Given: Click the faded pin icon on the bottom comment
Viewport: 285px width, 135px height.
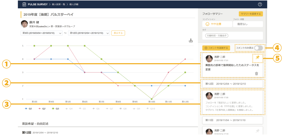Looking at the screenshot, I should pos(257,131).
